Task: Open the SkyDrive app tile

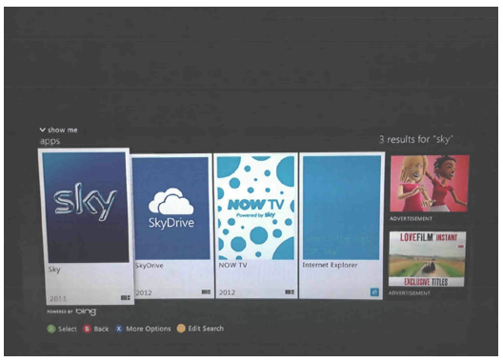Action: (x=172, y=227)
